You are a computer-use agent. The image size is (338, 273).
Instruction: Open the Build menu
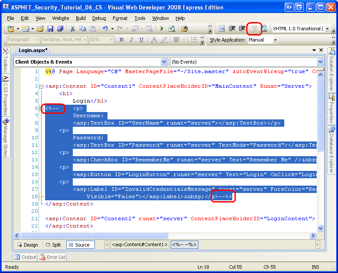click(81, 18)
